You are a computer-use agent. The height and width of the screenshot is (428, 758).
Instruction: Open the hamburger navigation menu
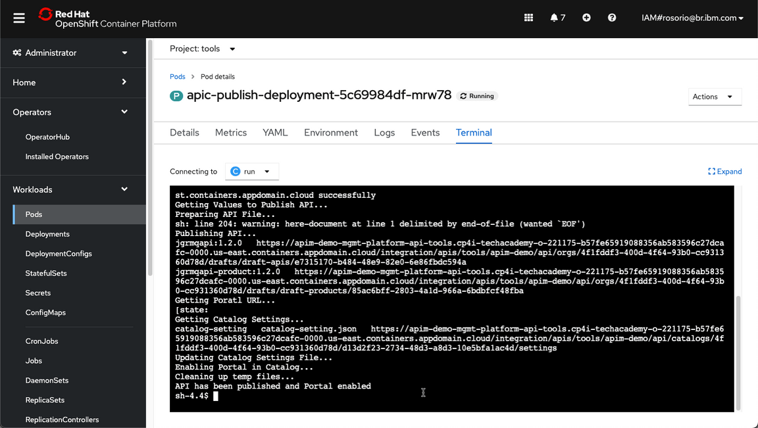[x=19, y=18]
